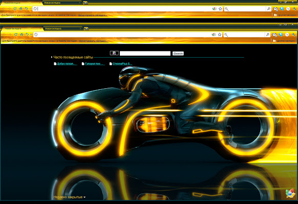Image resolution: width=298 pixels, height=204 pixels.
Task: Run search with magnifier button in top window
Action: 268,9
